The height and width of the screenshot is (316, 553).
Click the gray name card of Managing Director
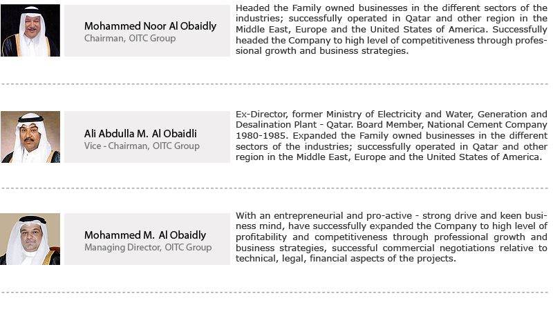pos(147,239)
